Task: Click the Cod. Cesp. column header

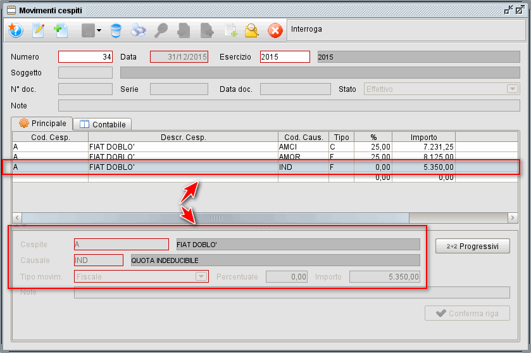Action: pos(51,137)
